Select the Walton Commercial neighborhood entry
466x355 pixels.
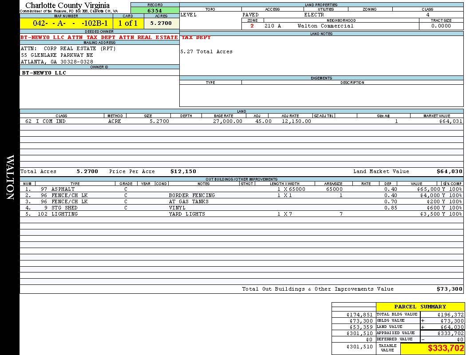325,26
